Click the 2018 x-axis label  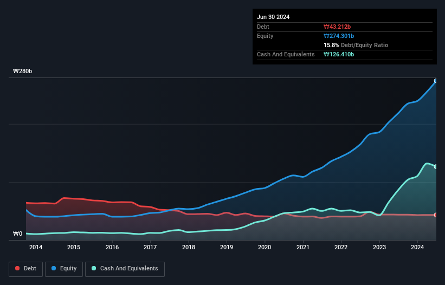189,247
